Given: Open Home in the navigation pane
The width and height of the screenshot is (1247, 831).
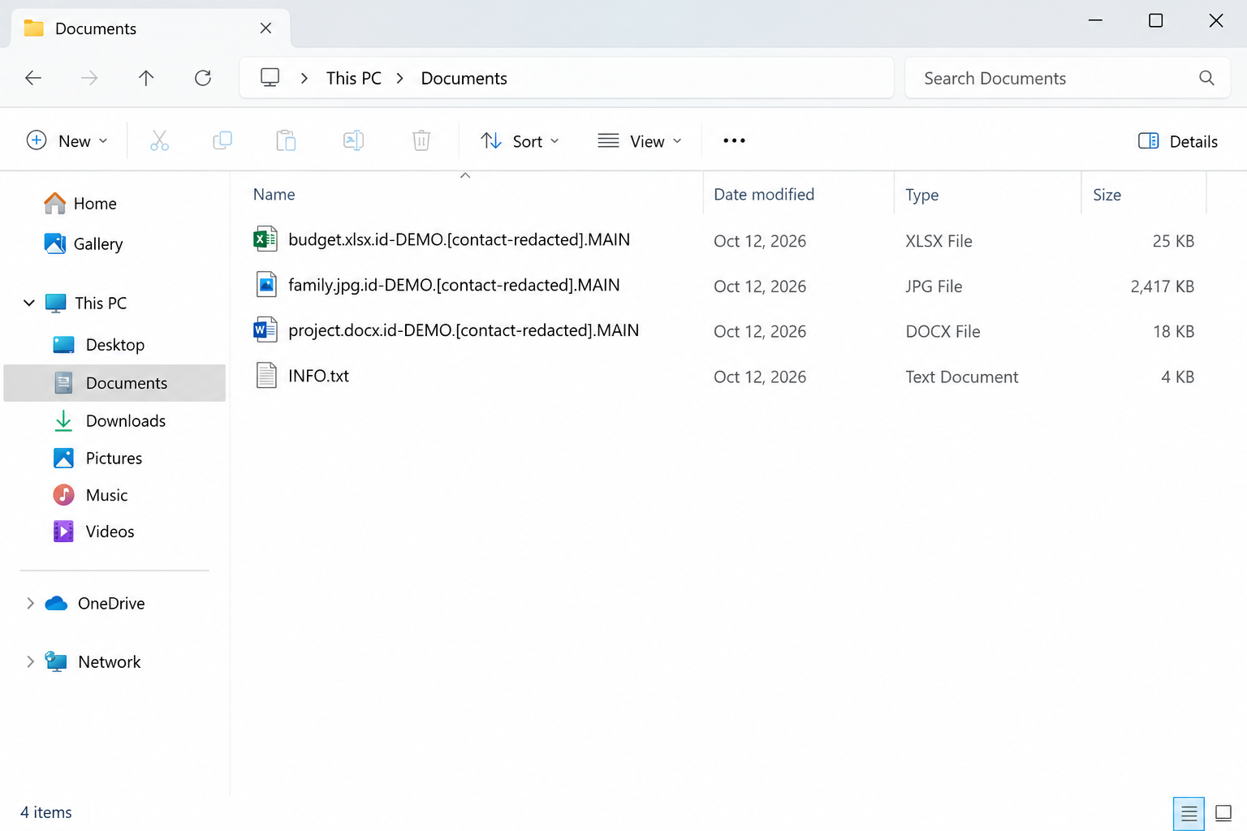Looking at the screenshot, I should pyautogui.click(x=80, y=204).
